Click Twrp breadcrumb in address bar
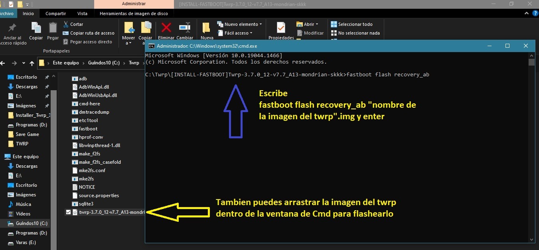The height and width of the screenshot is (250, 539). [x=134, y=63]
